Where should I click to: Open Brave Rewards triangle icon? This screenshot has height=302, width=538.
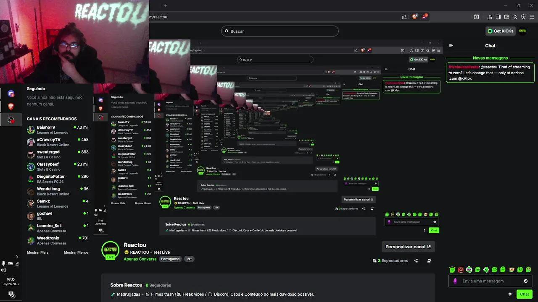(x=425, y=17)
